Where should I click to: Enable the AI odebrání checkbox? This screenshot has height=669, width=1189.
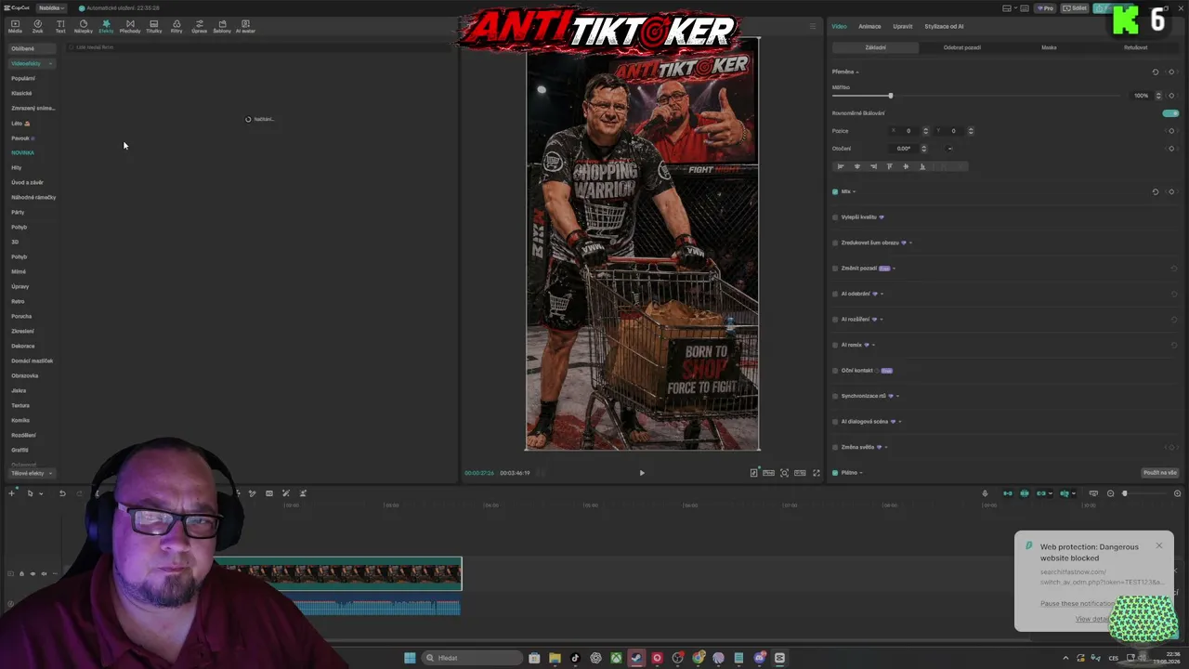(835, 294)
